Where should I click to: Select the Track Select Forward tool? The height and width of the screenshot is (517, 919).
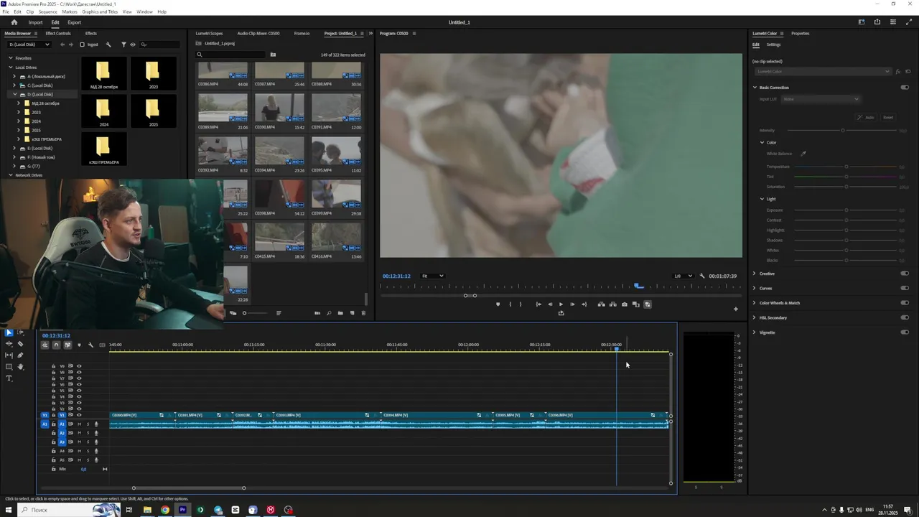pos(20,332)
